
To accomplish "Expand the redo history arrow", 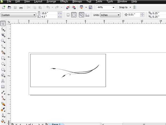I will (x=61, y=7).
